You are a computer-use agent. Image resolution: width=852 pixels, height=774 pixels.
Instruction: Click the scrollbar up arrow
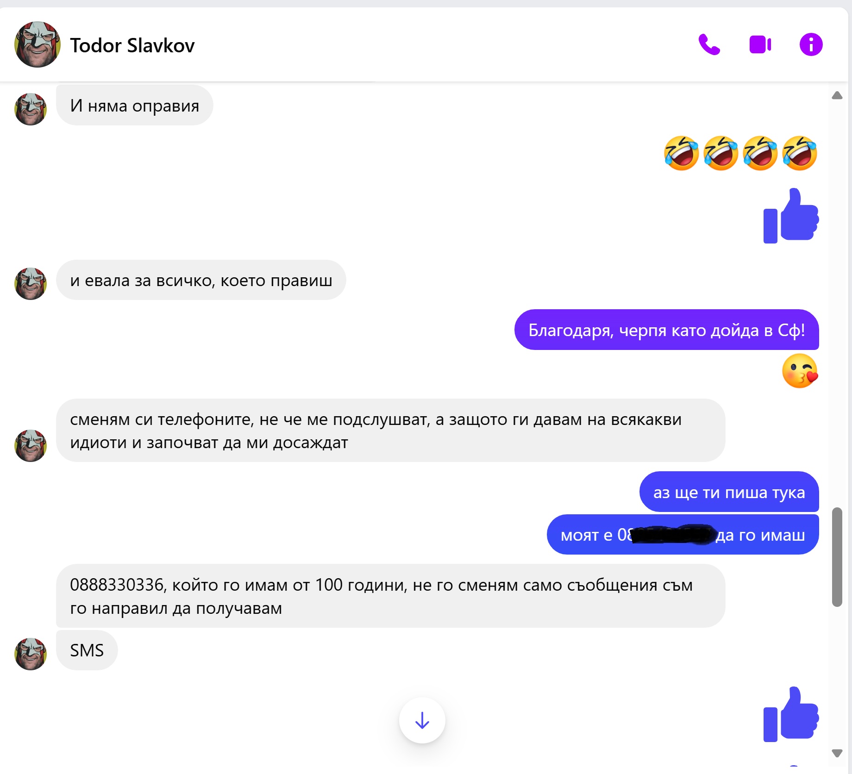pos(837,95)
